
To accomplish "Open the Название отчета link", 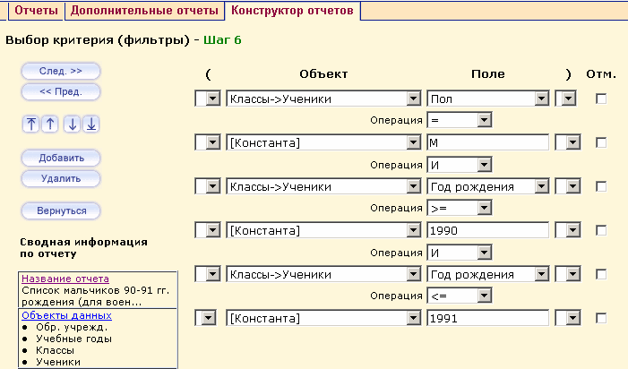I will click(65, 279).
